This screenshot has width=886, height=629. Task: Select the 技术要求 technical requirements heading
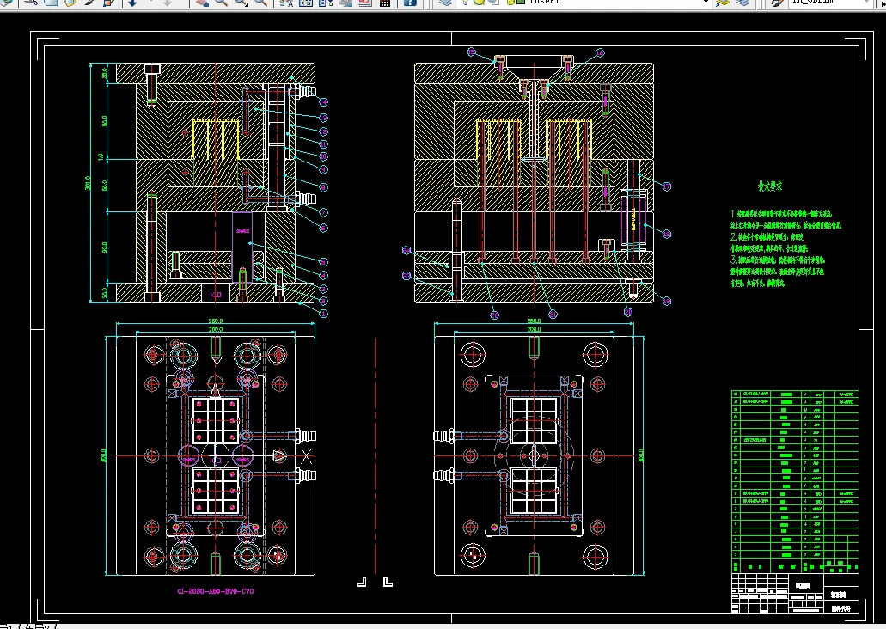pos(769,186)
